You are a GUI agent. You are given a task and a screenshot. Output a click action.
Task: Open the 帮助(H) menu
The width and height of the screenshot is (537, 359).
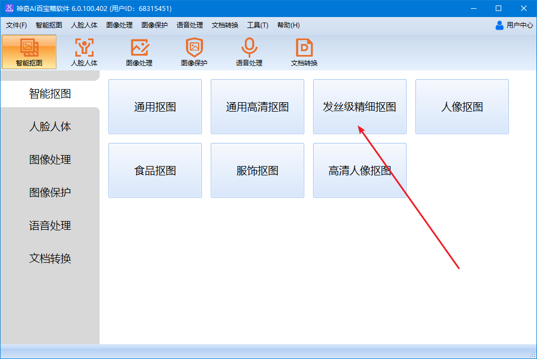[288, 25]
